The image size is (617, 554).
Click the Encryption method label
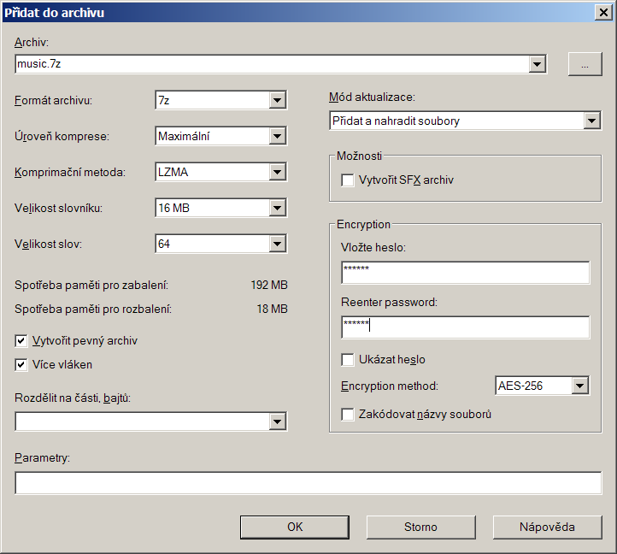tap(390, 386)
